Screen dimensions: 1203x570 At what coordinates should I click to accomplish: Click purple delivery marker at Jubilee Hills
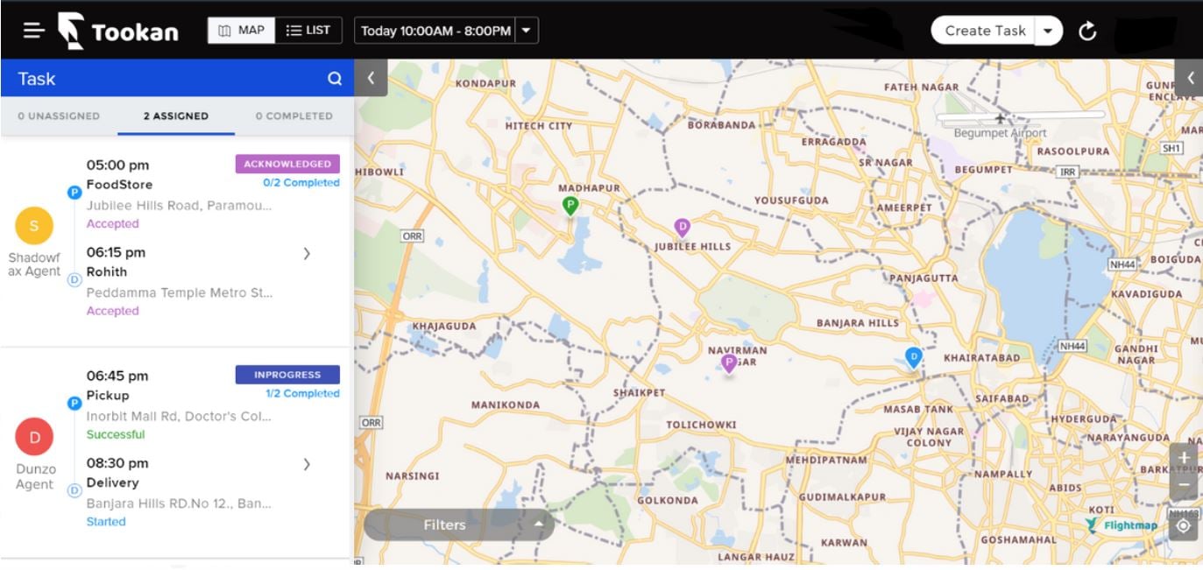pyautogui.click(x=682, y=228)
